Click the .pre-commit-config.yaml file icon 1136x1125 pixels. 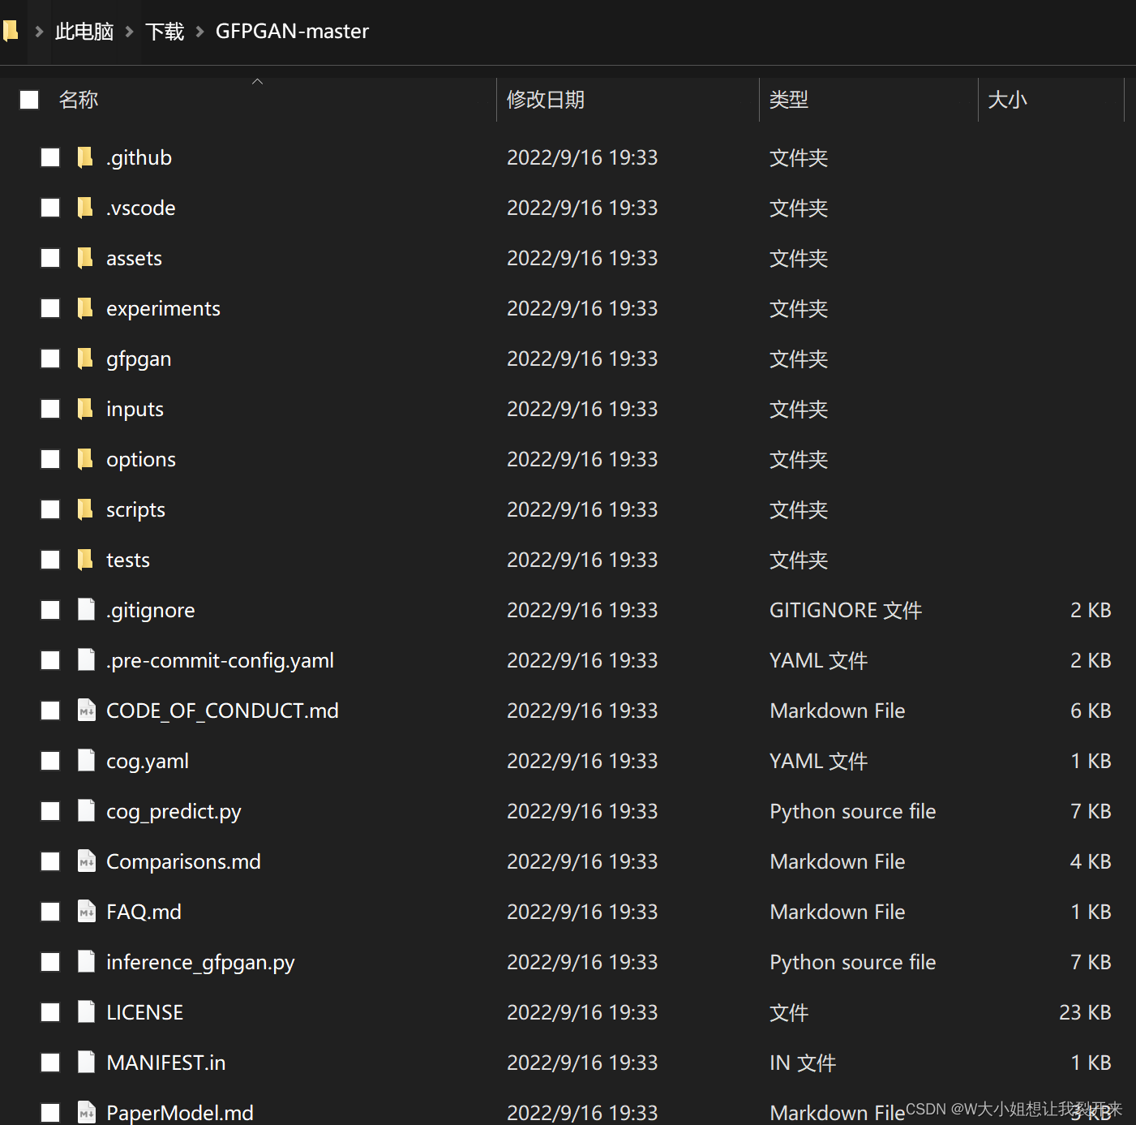coord(86,660)
